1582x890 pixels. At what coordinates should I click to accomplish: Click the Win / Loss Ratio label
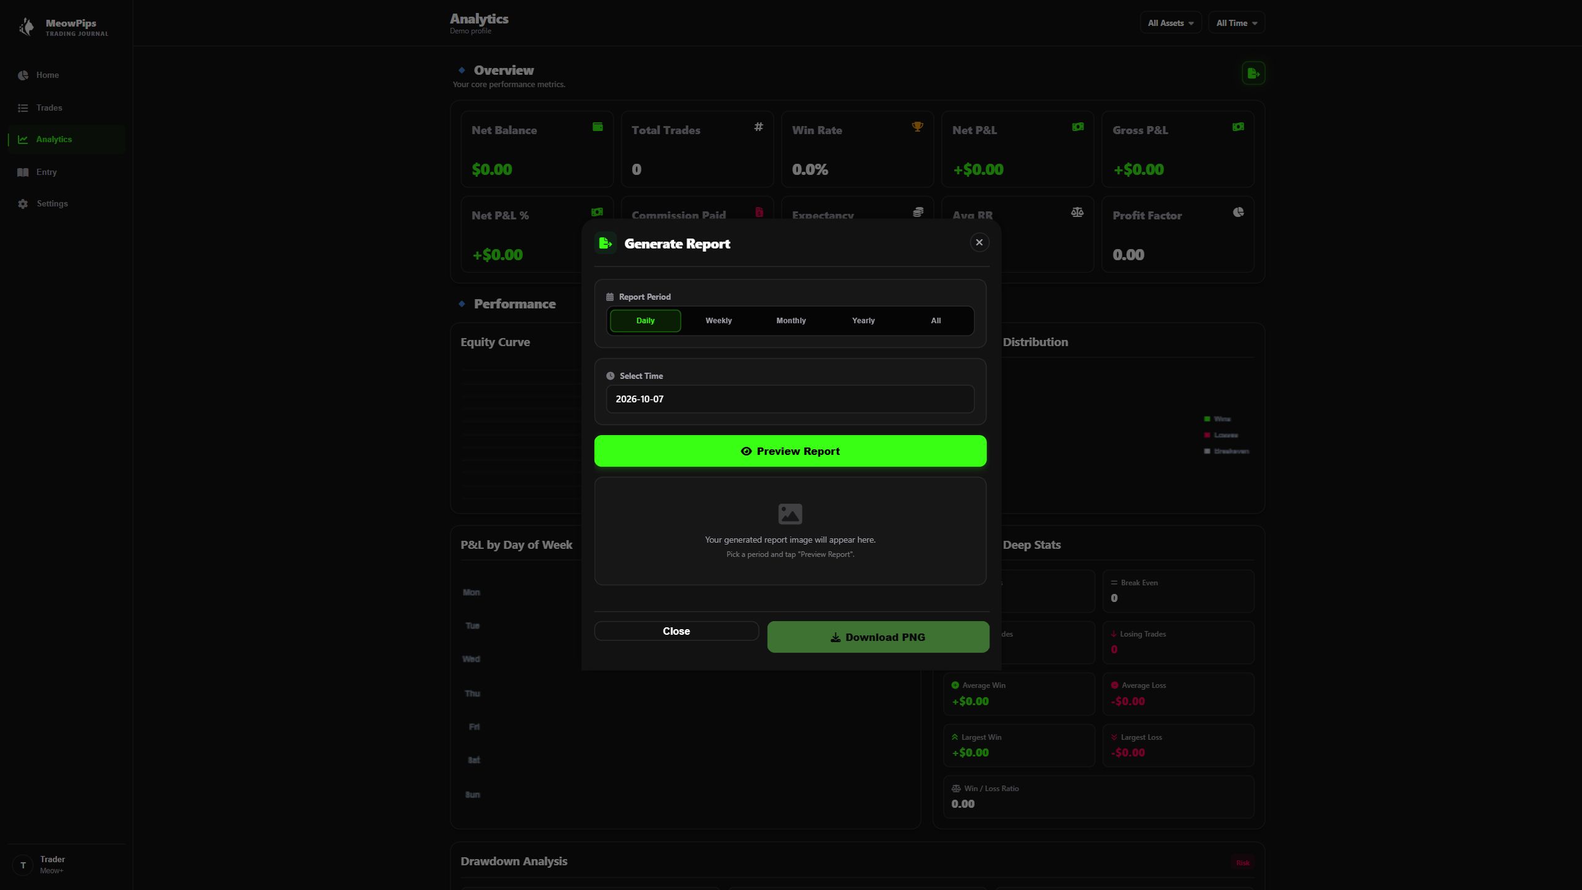point(991,789)
